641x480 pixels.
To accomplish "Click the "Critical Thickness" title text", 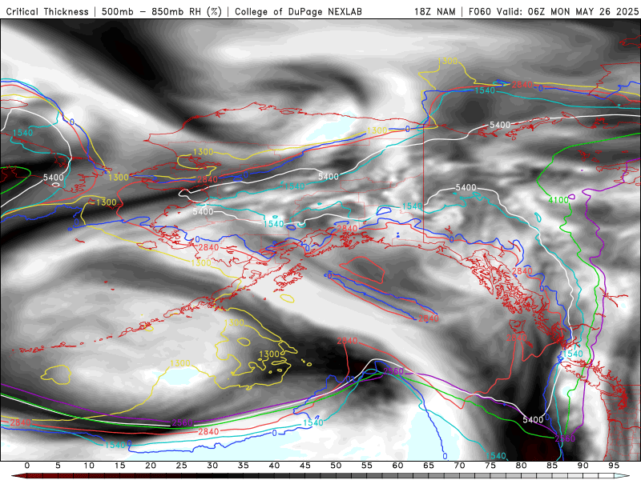I will [47, 12].
